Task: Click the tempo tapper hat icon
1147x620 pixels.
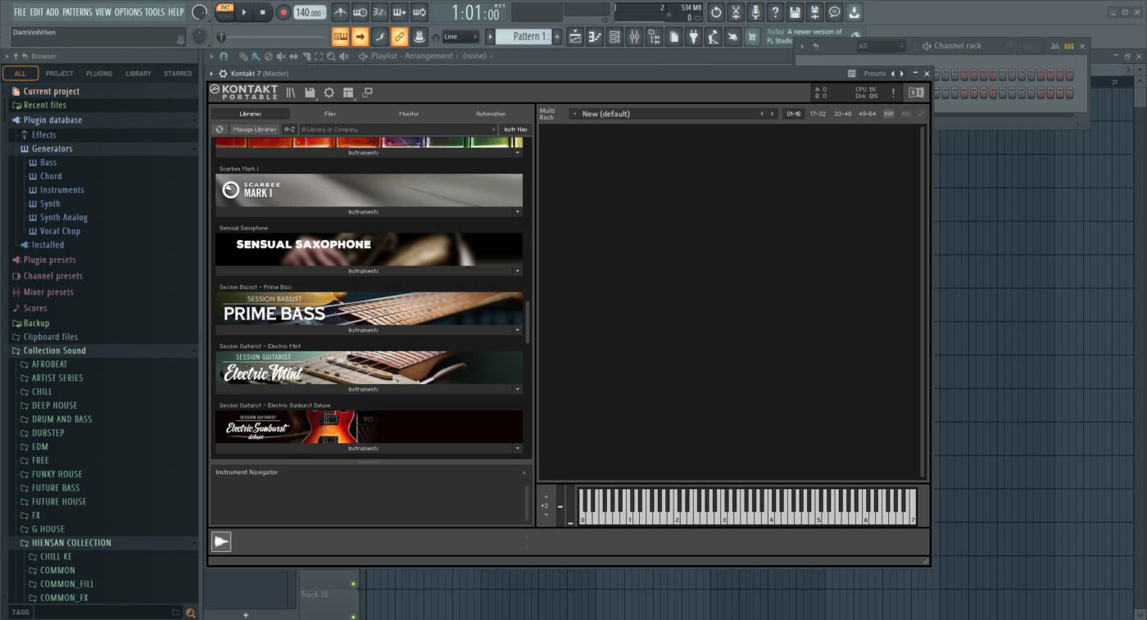Action: tap(419, 37)
